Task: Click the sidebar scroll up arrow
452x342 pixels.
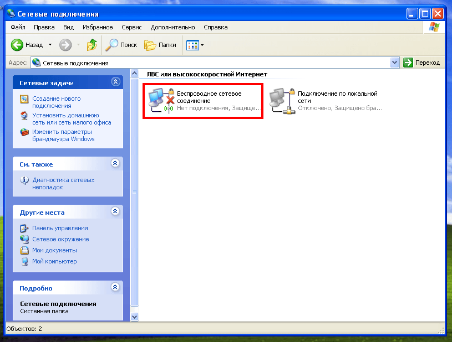Action: point(134,74)
